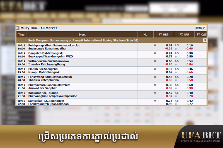Screen dimensions: 223x148
Task: Pick 0.62 handicap odds for Petchpongsathon Saimunsnookerclub
Action: click(x=169, y=45)
